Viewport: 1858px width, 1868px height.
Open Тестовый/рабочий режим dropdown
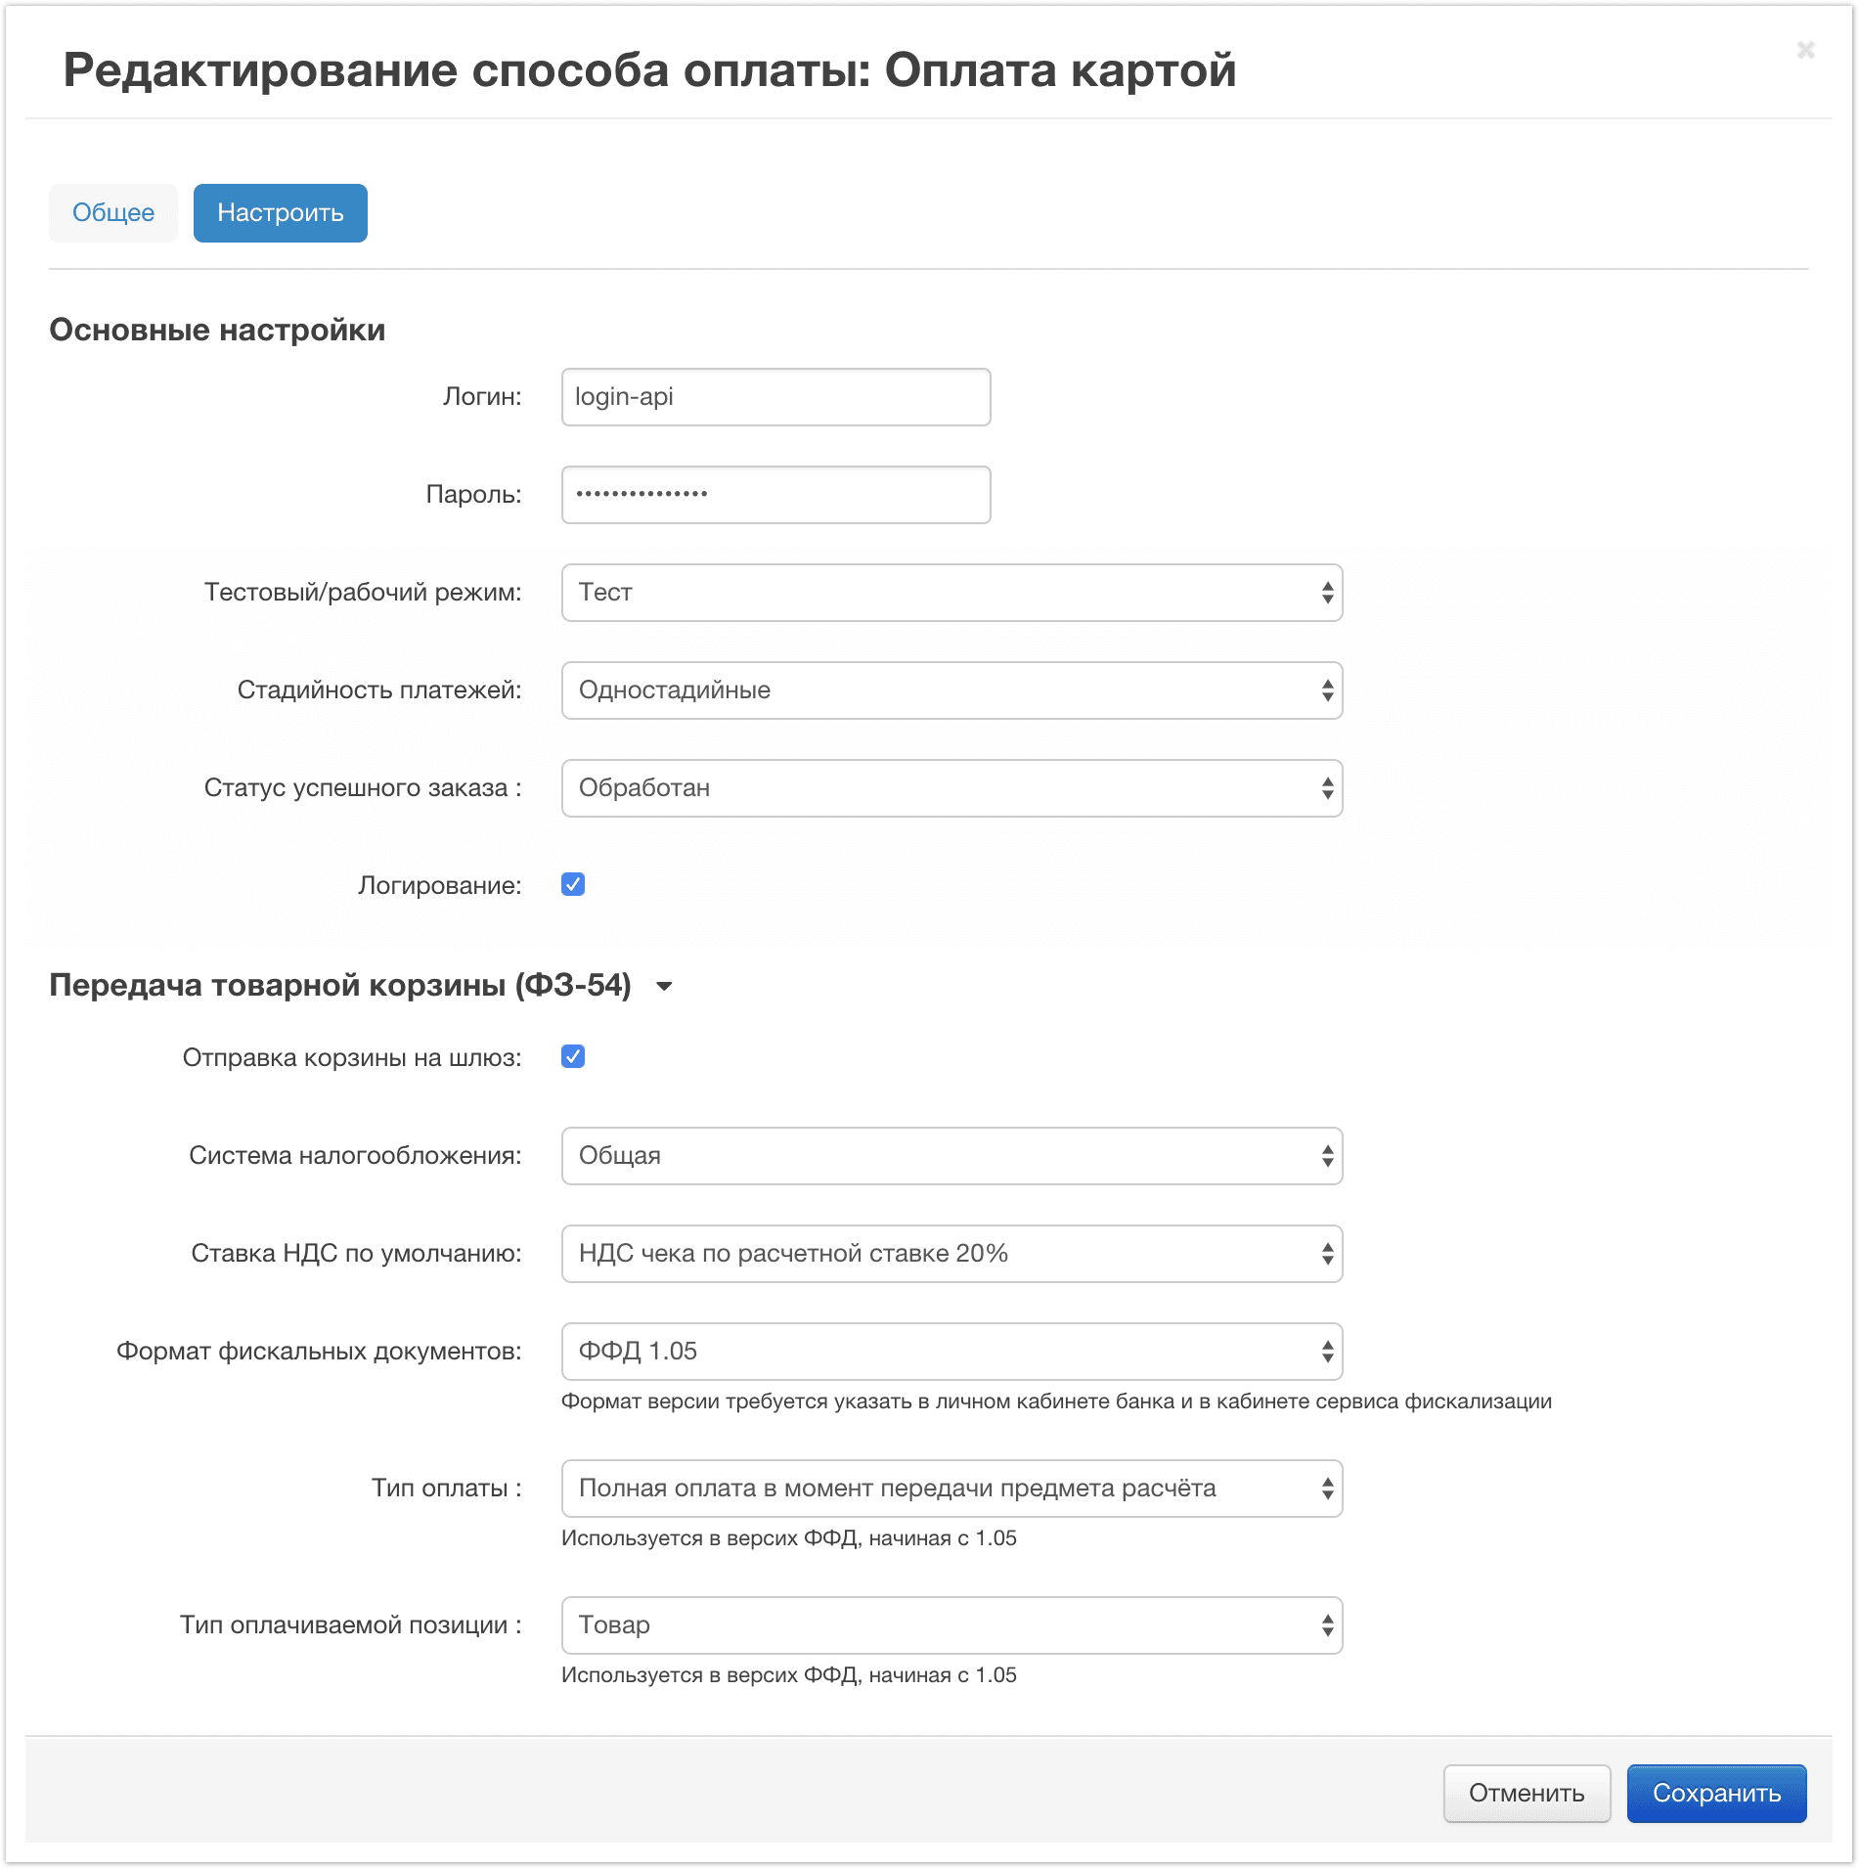951,593
